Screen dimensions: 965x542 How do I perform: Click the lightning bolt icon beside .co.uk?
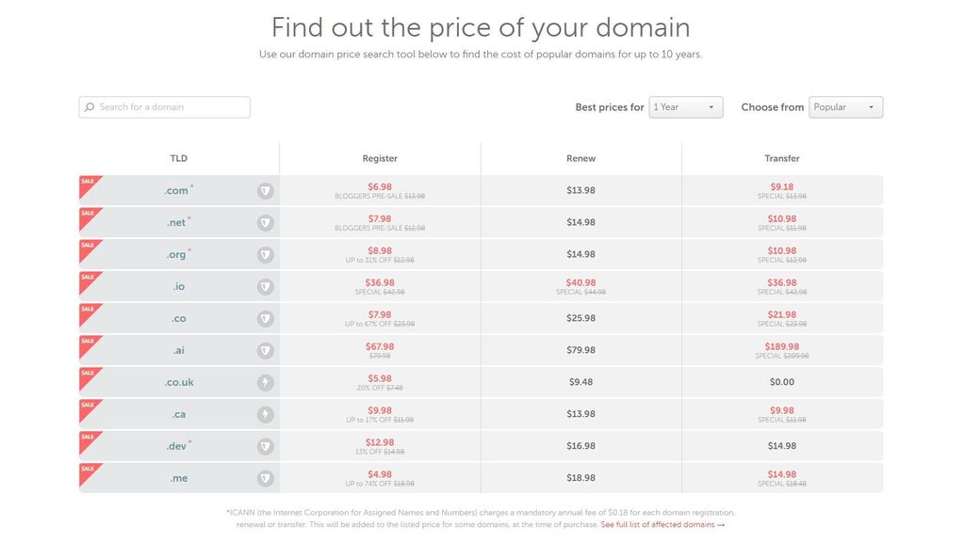[265, 382]
